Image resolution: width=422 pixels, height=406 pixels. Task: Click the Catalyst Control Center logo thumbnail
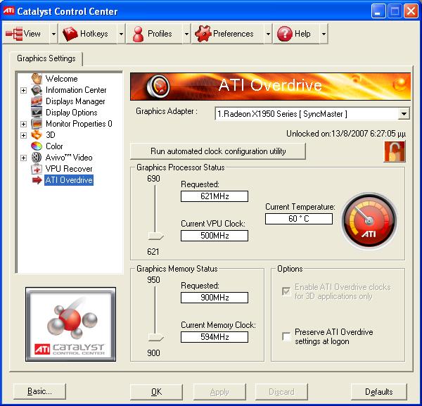71,324
